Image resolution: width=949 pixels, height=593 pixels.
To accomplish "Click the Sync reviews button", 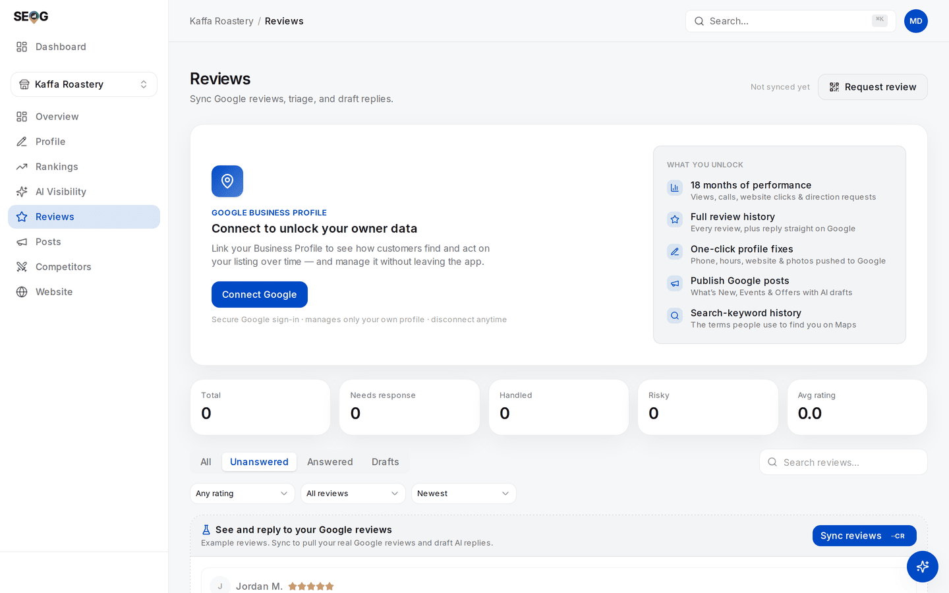I will pos(865,536).
